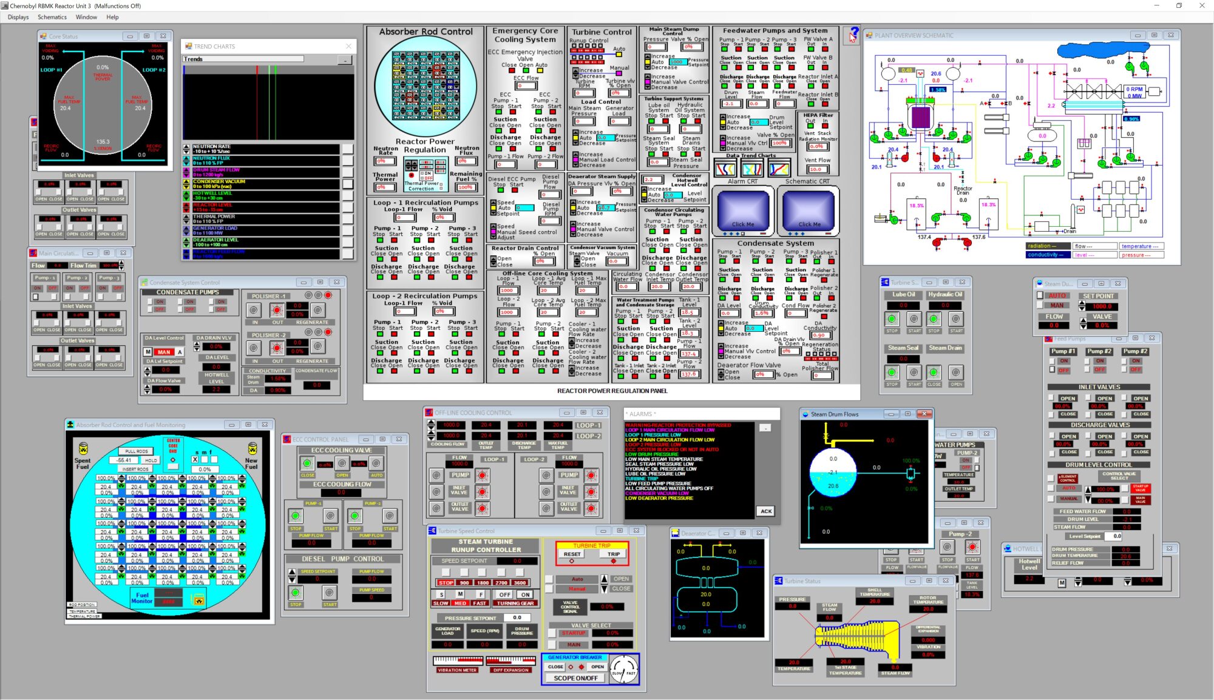Screen dimensions: 1214x700
Task: Click the Polisher-1 IN valve icon
Action: [254, 311]
